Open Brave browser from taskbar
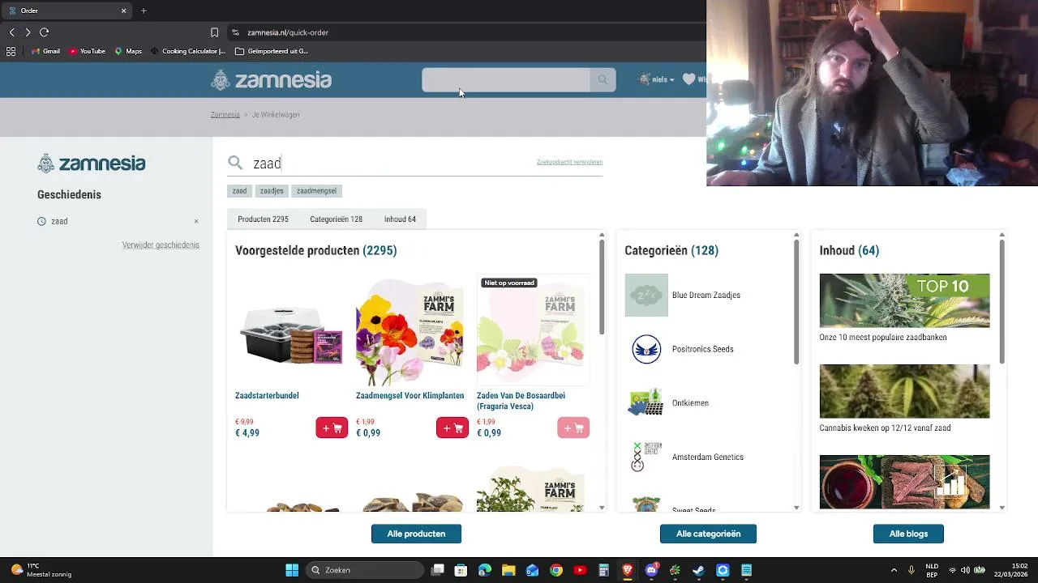1038x583 pixels. coord(627,570)
